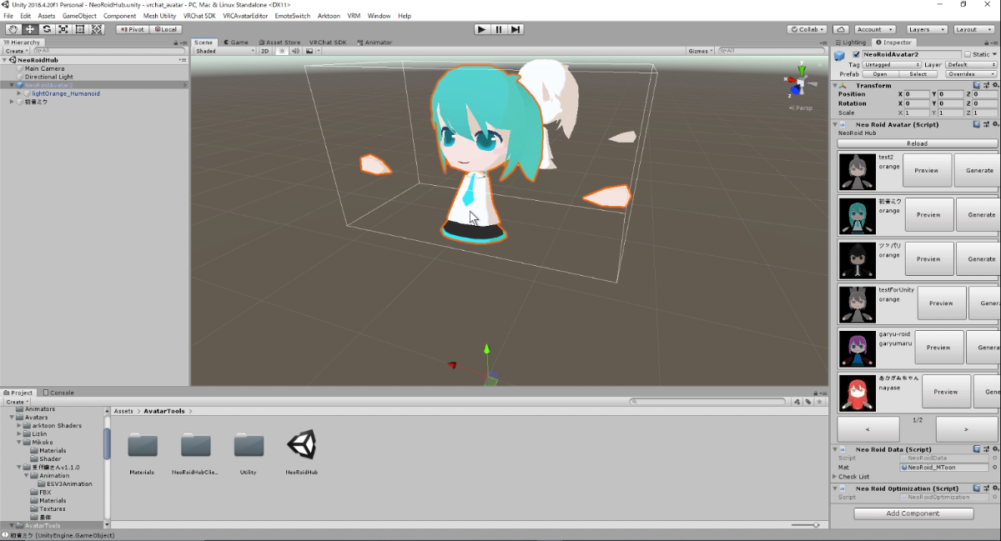Open the VRChat SDK menu

(199, 16)
